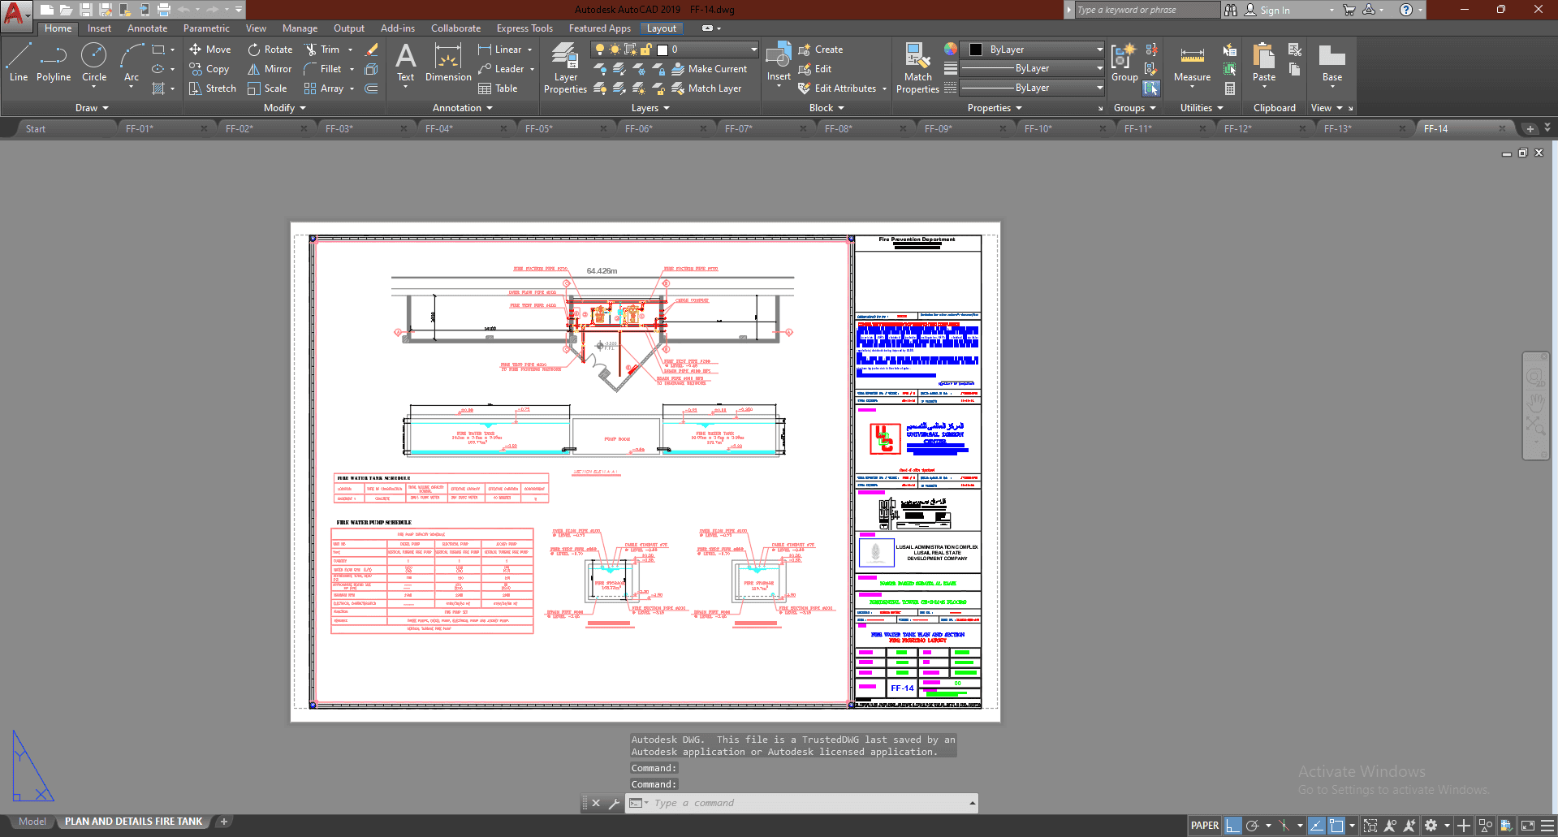Click Sign In button
The width and height of the screenshot is (1558, 837).
click(x=1274, y=11)
